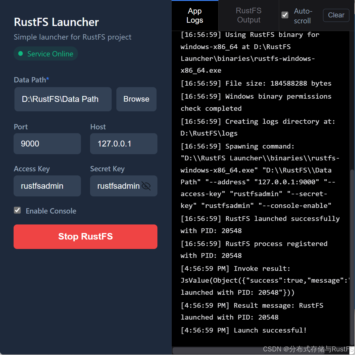Select the 'Launch successful!' log line

point(244,330)
